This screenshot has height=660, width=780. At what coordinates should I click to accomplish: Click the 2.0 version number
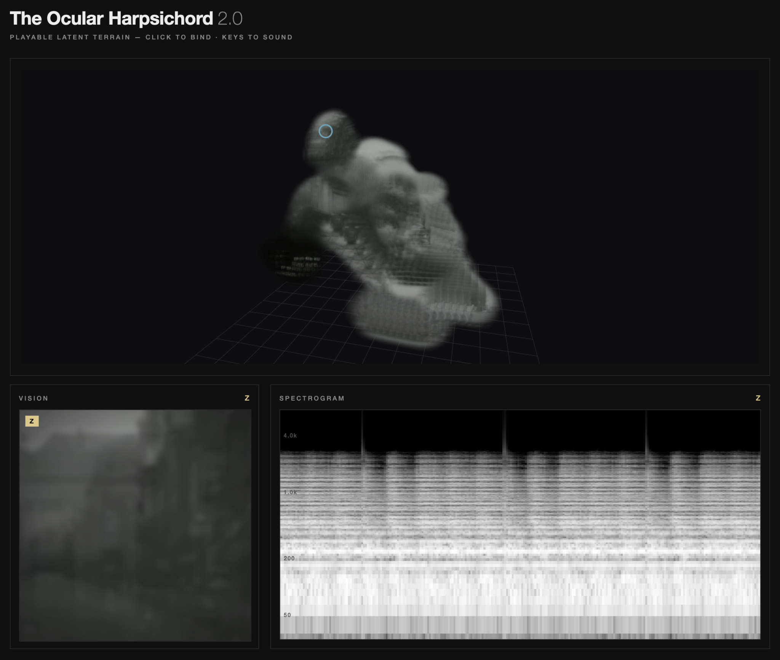(230, 19)
